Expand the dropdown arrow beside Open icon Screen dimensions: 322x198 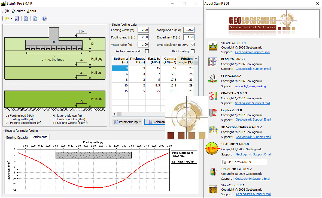tap(11, 19)
